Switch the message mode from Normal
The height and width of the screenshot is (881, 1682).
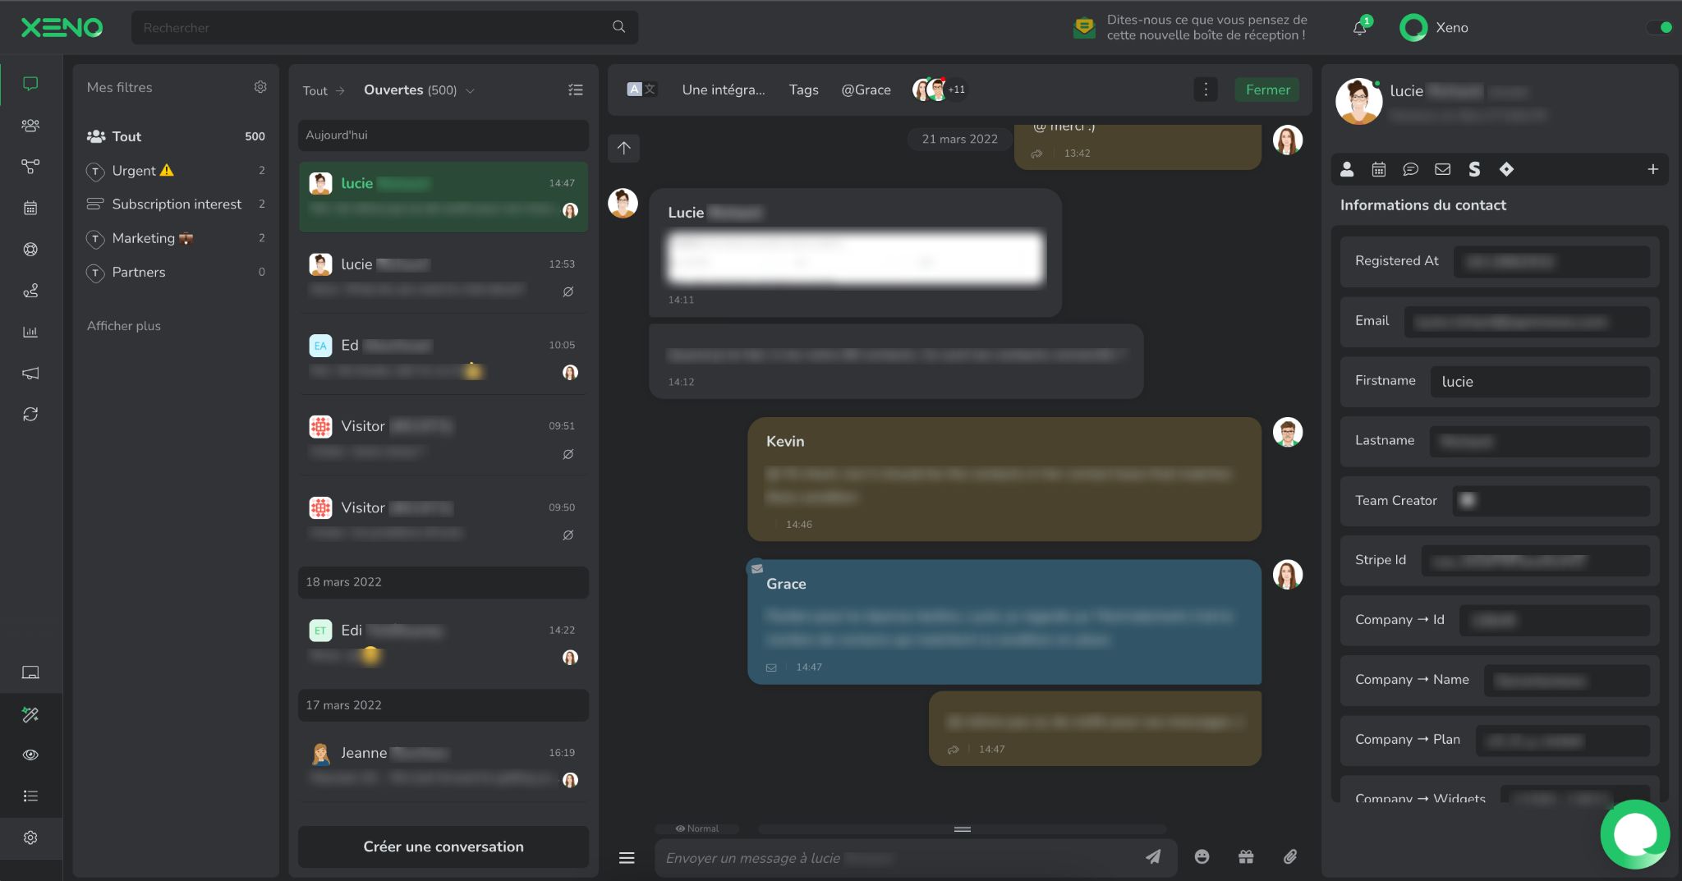[696, 828]
